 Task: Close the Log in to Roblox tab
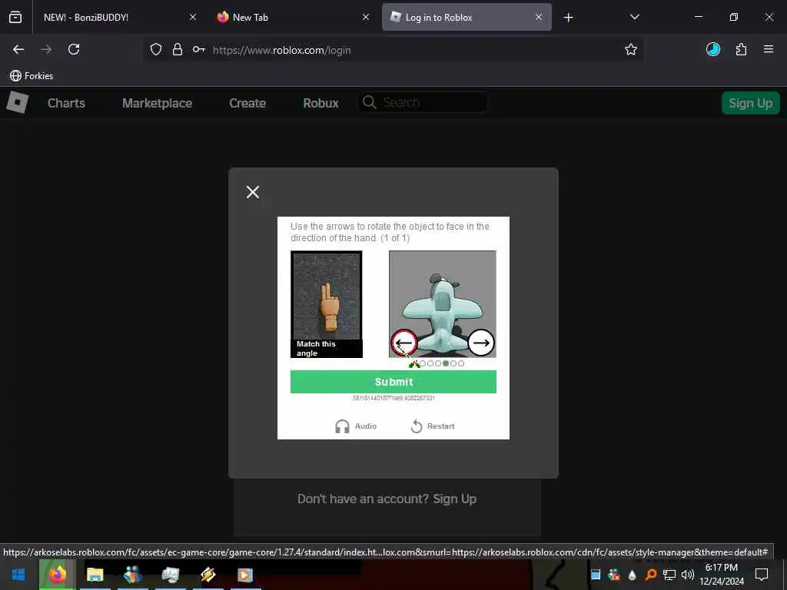coord(539,17)
